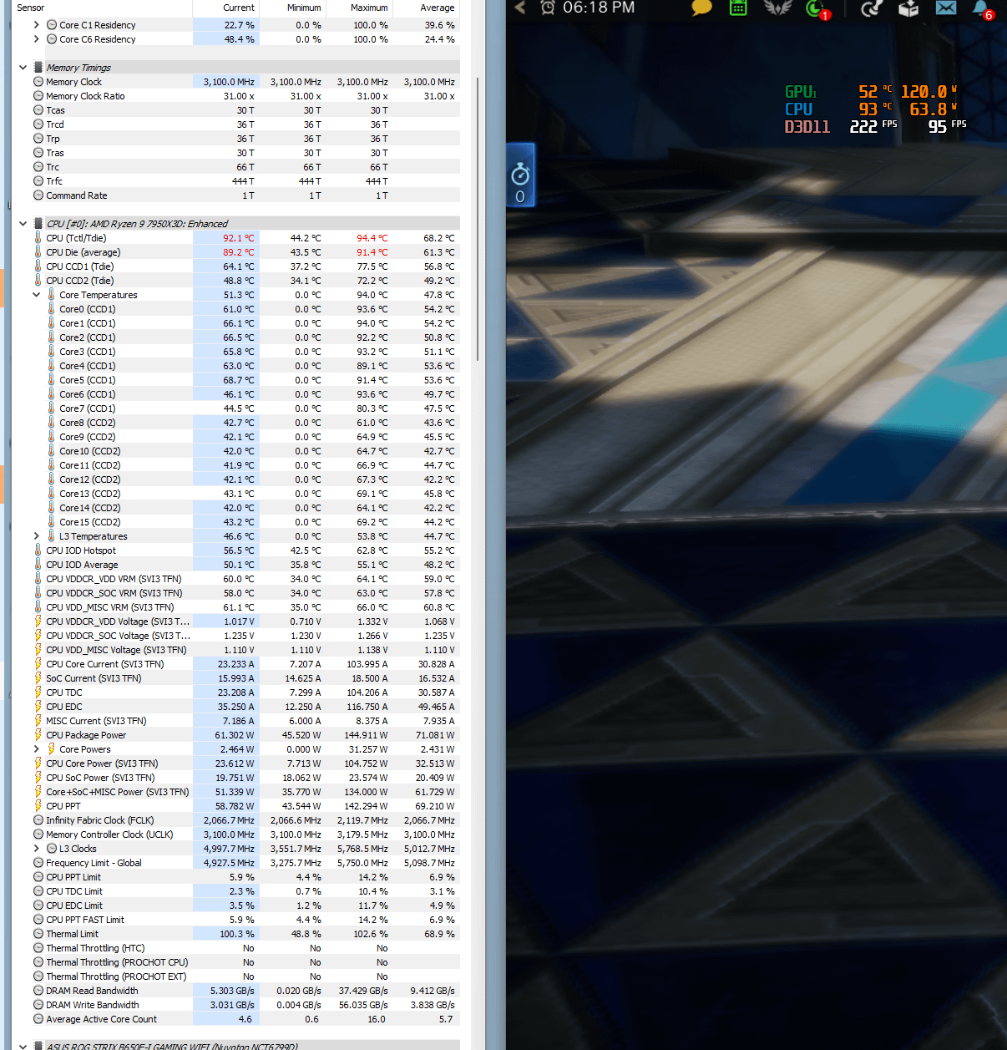This screenshot has width=1007, height=1050.
Task: Click the blue stopwatch button at the game's left edge
Action: [x=520, y=175]
